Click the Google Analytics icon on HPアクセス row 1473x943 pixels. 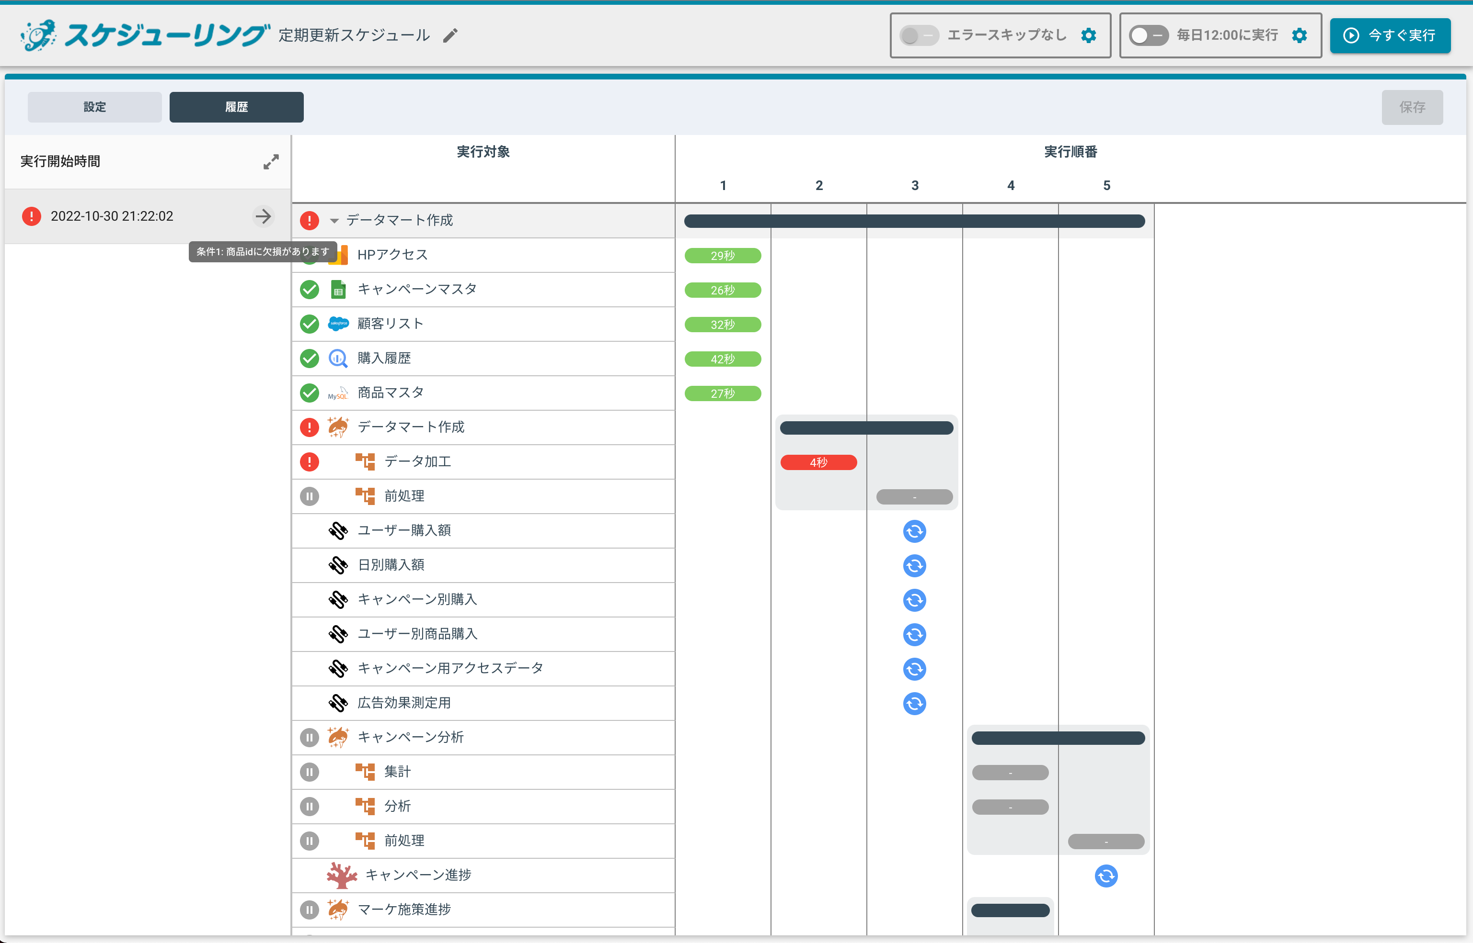[338, 255]
